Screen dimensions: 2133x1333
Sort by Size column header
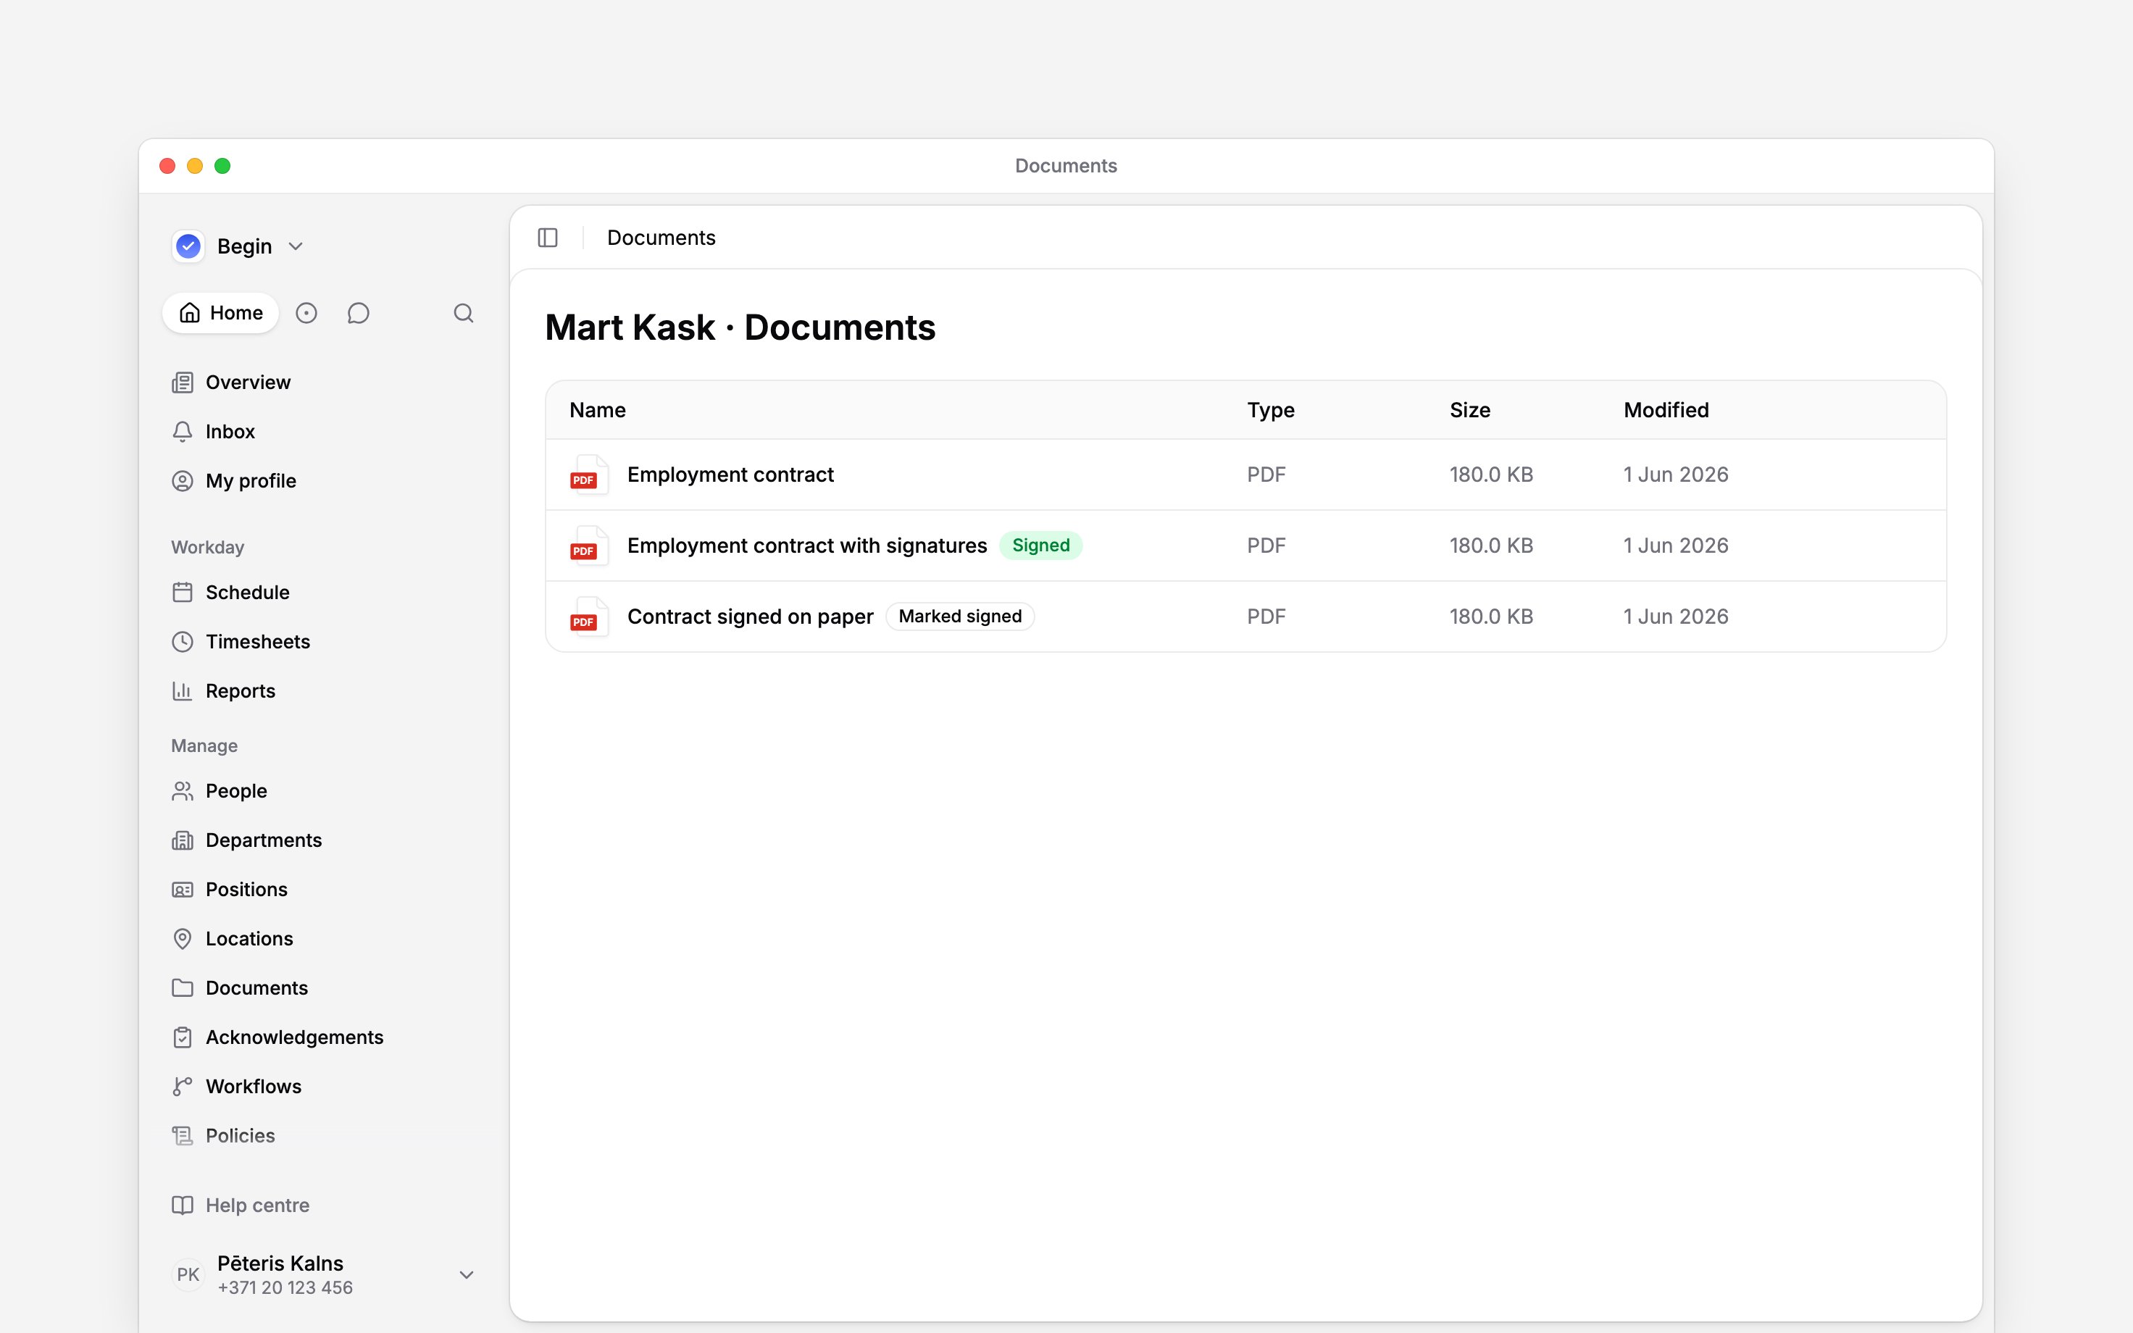click(x=1469, y=410)
